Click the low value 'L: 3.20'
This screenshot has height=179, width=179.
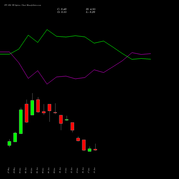91,12
